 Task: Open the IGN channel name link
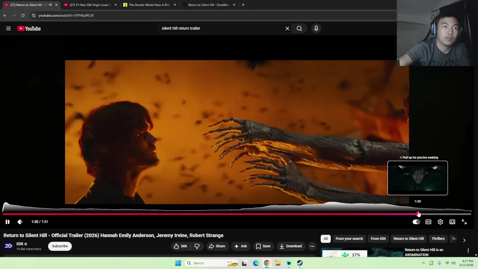tap(20, 244)
